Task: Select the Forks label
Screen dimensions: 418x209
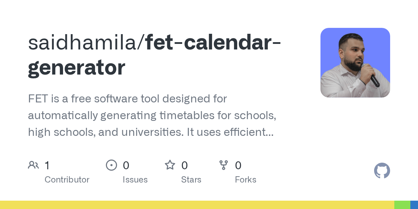Action: click(245, 180)
